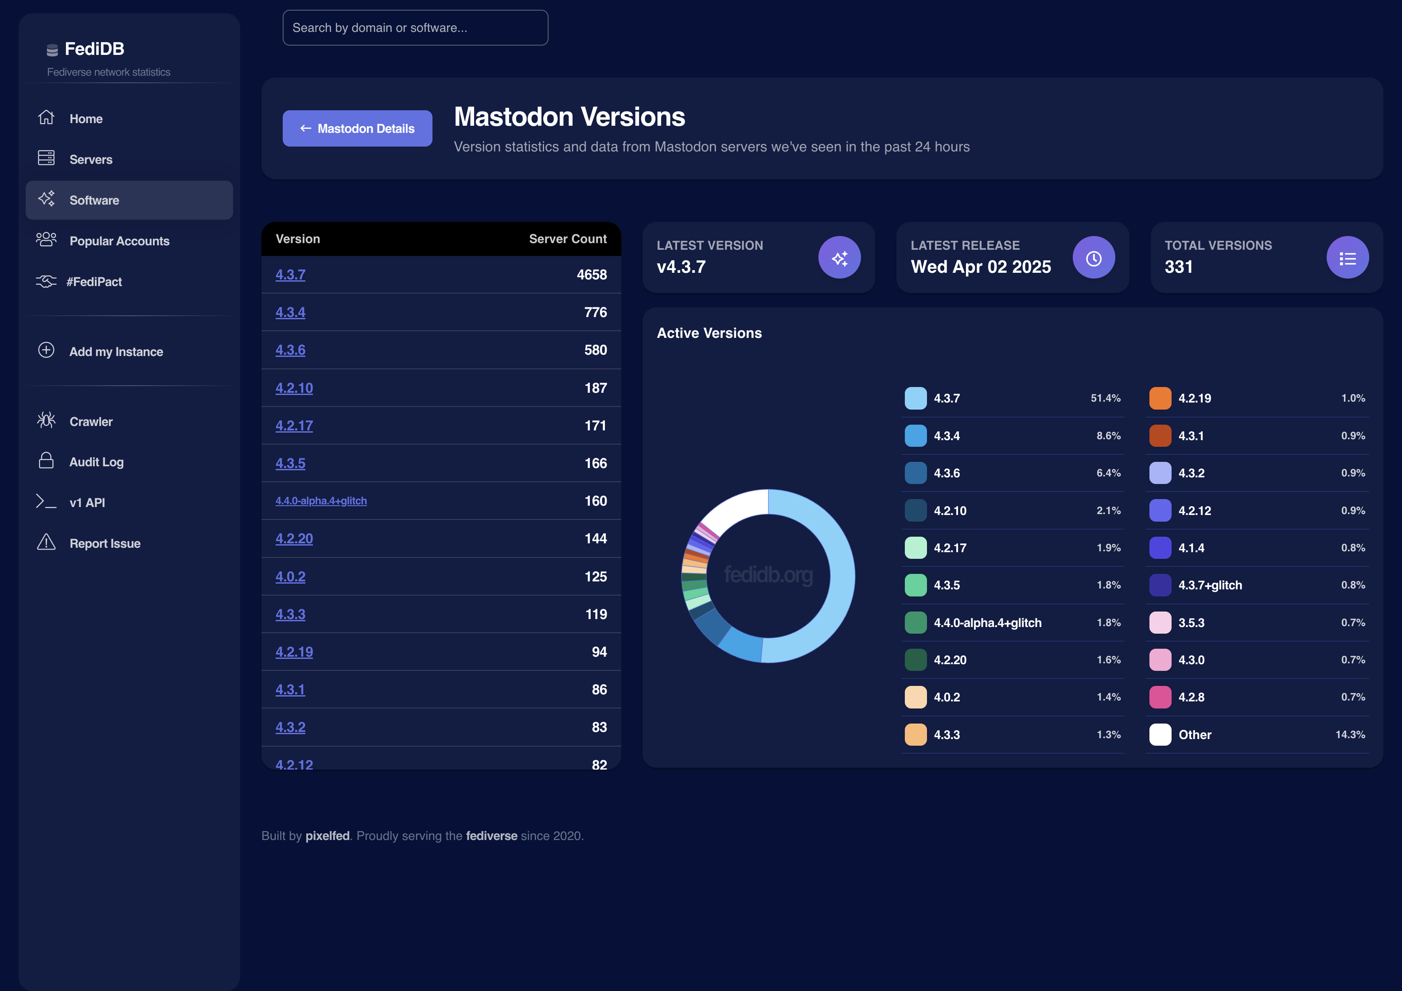Screen dimensions: 1402x991
Task: Open the Audit Log page
Action: click(129, 462)
